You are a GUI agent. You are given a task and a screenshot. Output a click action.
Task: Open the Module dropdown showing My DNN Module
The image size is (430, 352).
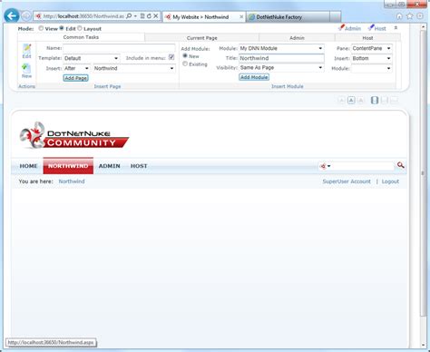pyautogui.click(x=281, y=48)
